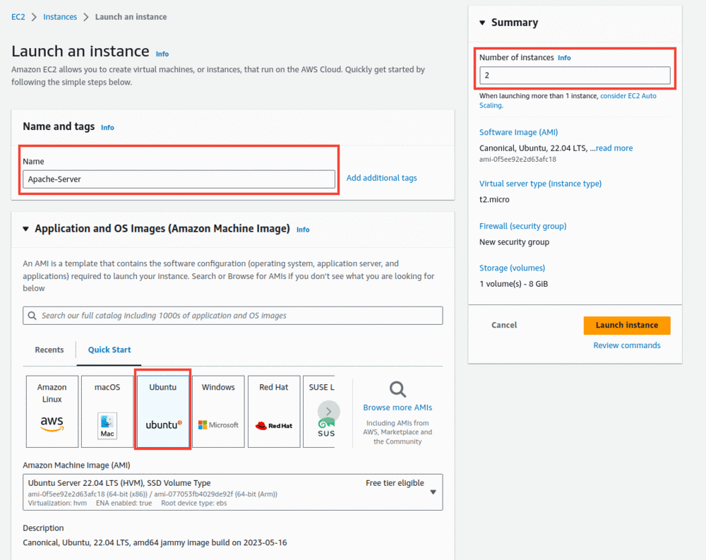Screen dimensions: 706x560
Task: Click the ami-0f5ee92e2d63afc18 ID in Summary
Action: tap(517, 160)
